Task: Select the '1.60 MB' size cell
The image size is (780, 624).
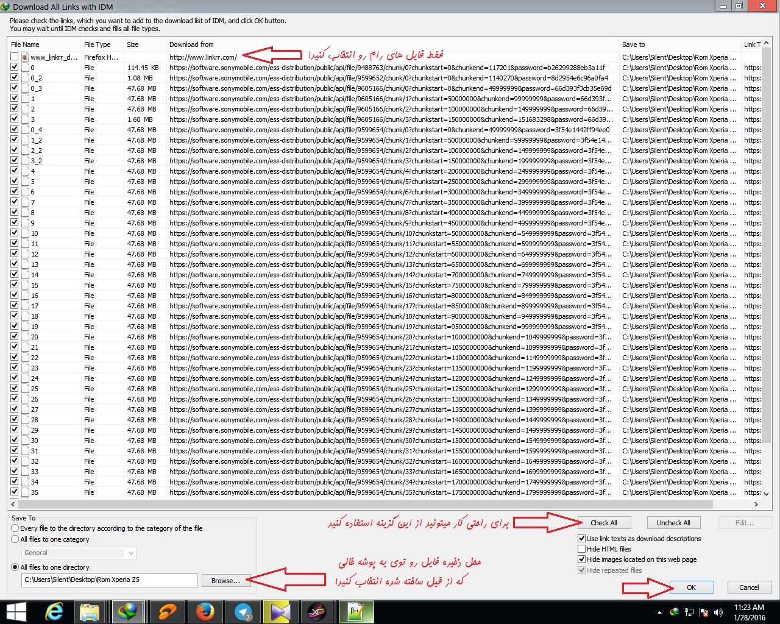Action: [140, 119]
